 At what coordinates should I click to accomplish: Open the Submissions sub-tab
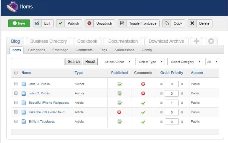coord(125,50)
